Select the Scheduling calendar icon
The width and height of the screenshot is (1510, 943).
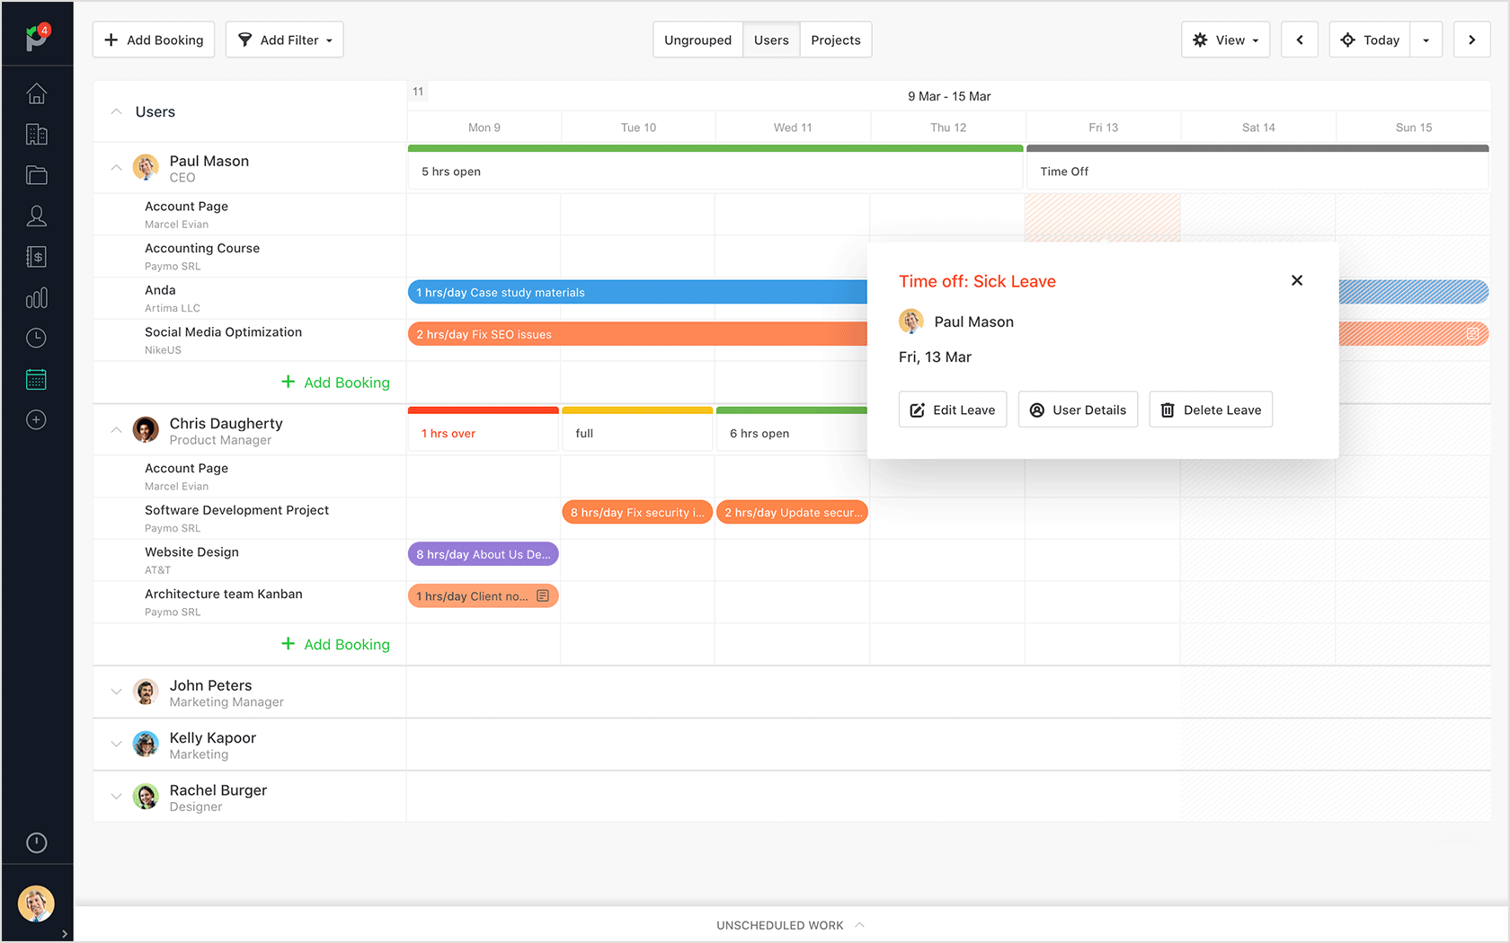click(x=36, y=378)
